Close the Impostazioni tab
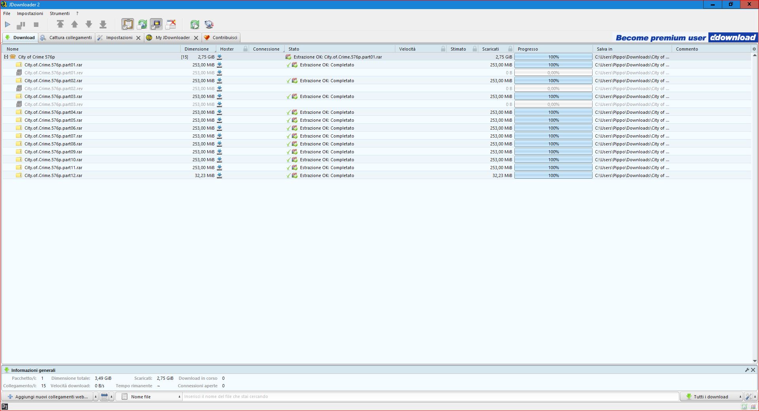This screenshot has width=759, height=411. pos(138,38)
